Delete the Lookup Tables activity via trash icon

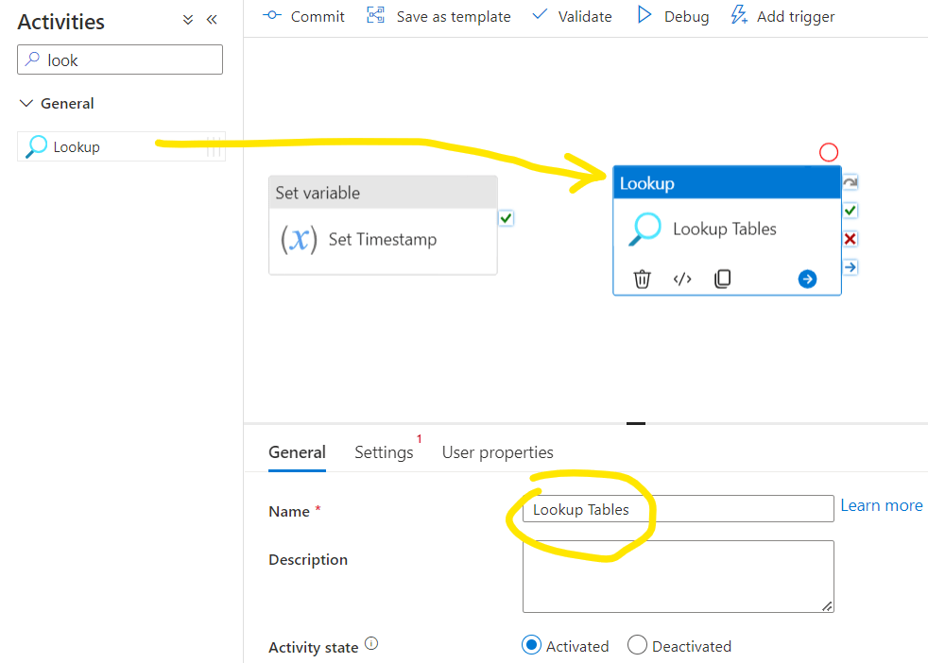(642, 279)
